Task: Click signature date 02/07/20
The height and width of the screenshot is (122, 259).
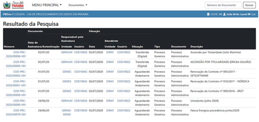Action: coord(44,62)
